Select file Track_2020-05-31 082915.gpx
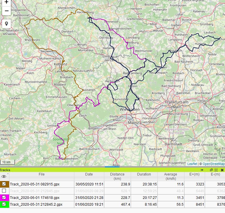225x213 pixels. point(35,184)
